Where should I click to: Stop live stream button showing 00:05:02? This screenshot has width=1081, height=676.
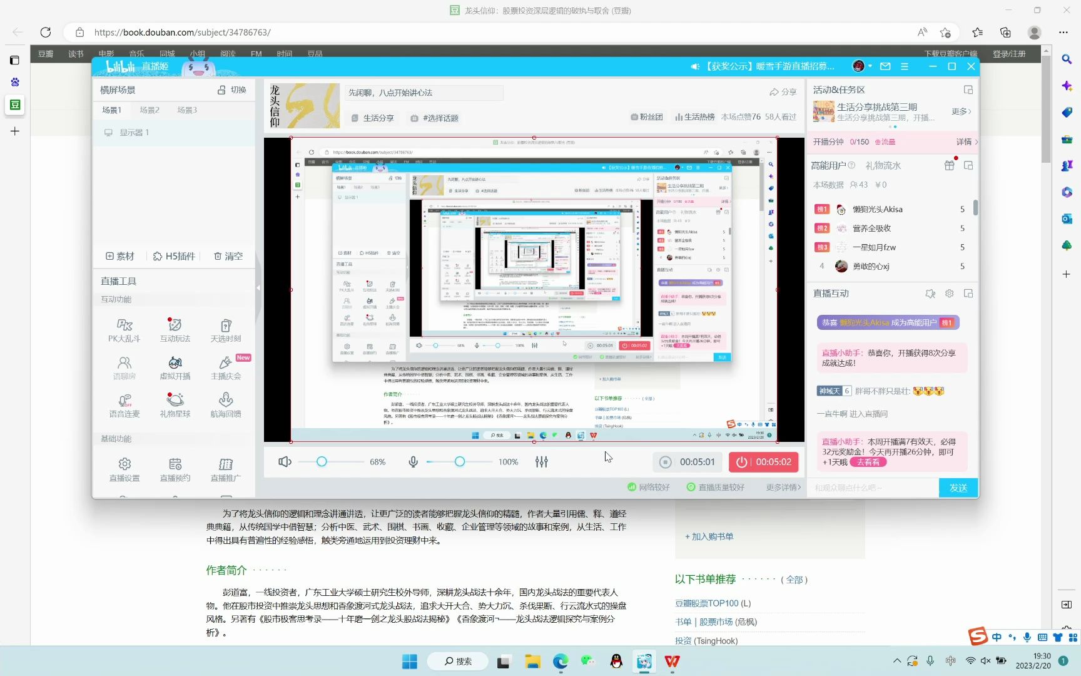click(x=763, y=462)
